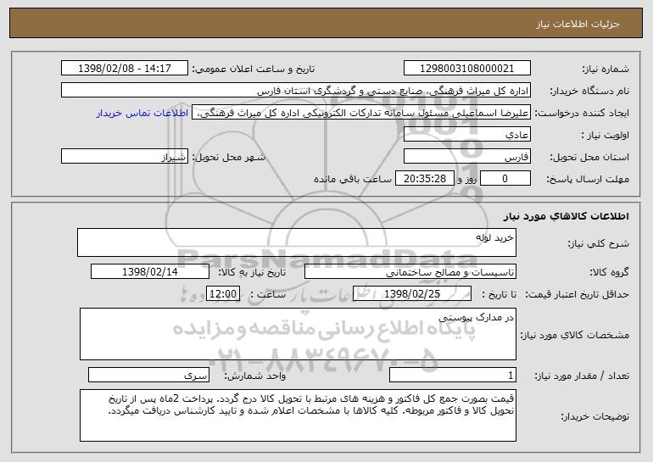Click the واحد شمارش label
This screenshot has width=653, height=462.
(x=255, y=376)
